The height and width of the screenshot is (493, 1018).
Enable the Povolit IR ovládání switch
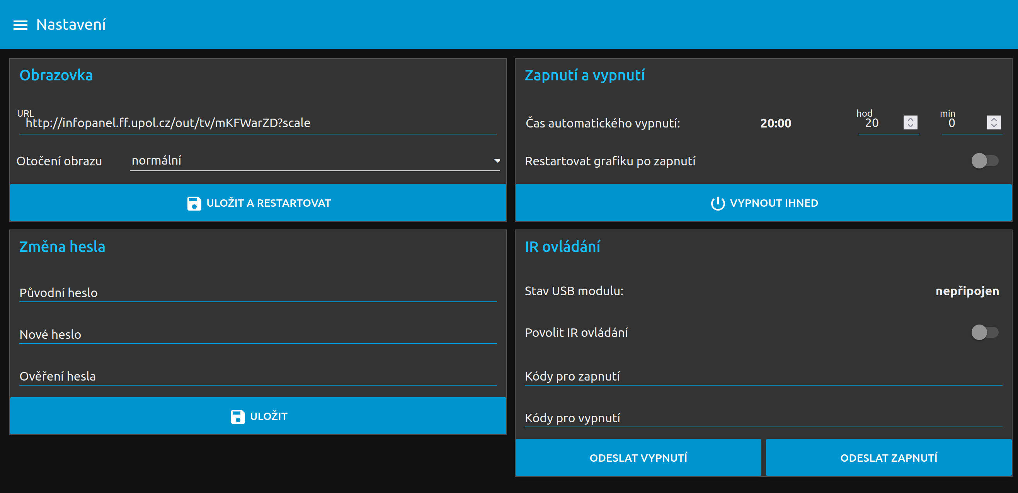click(x=984, y=332)
